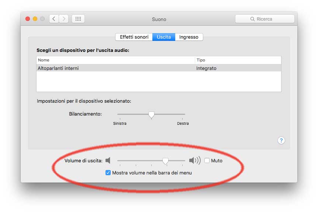Focus the Ricerca search field
Image resolution: width=318 pixels, height=212 pixels.
pyautogui.click(x=265, y=19)
